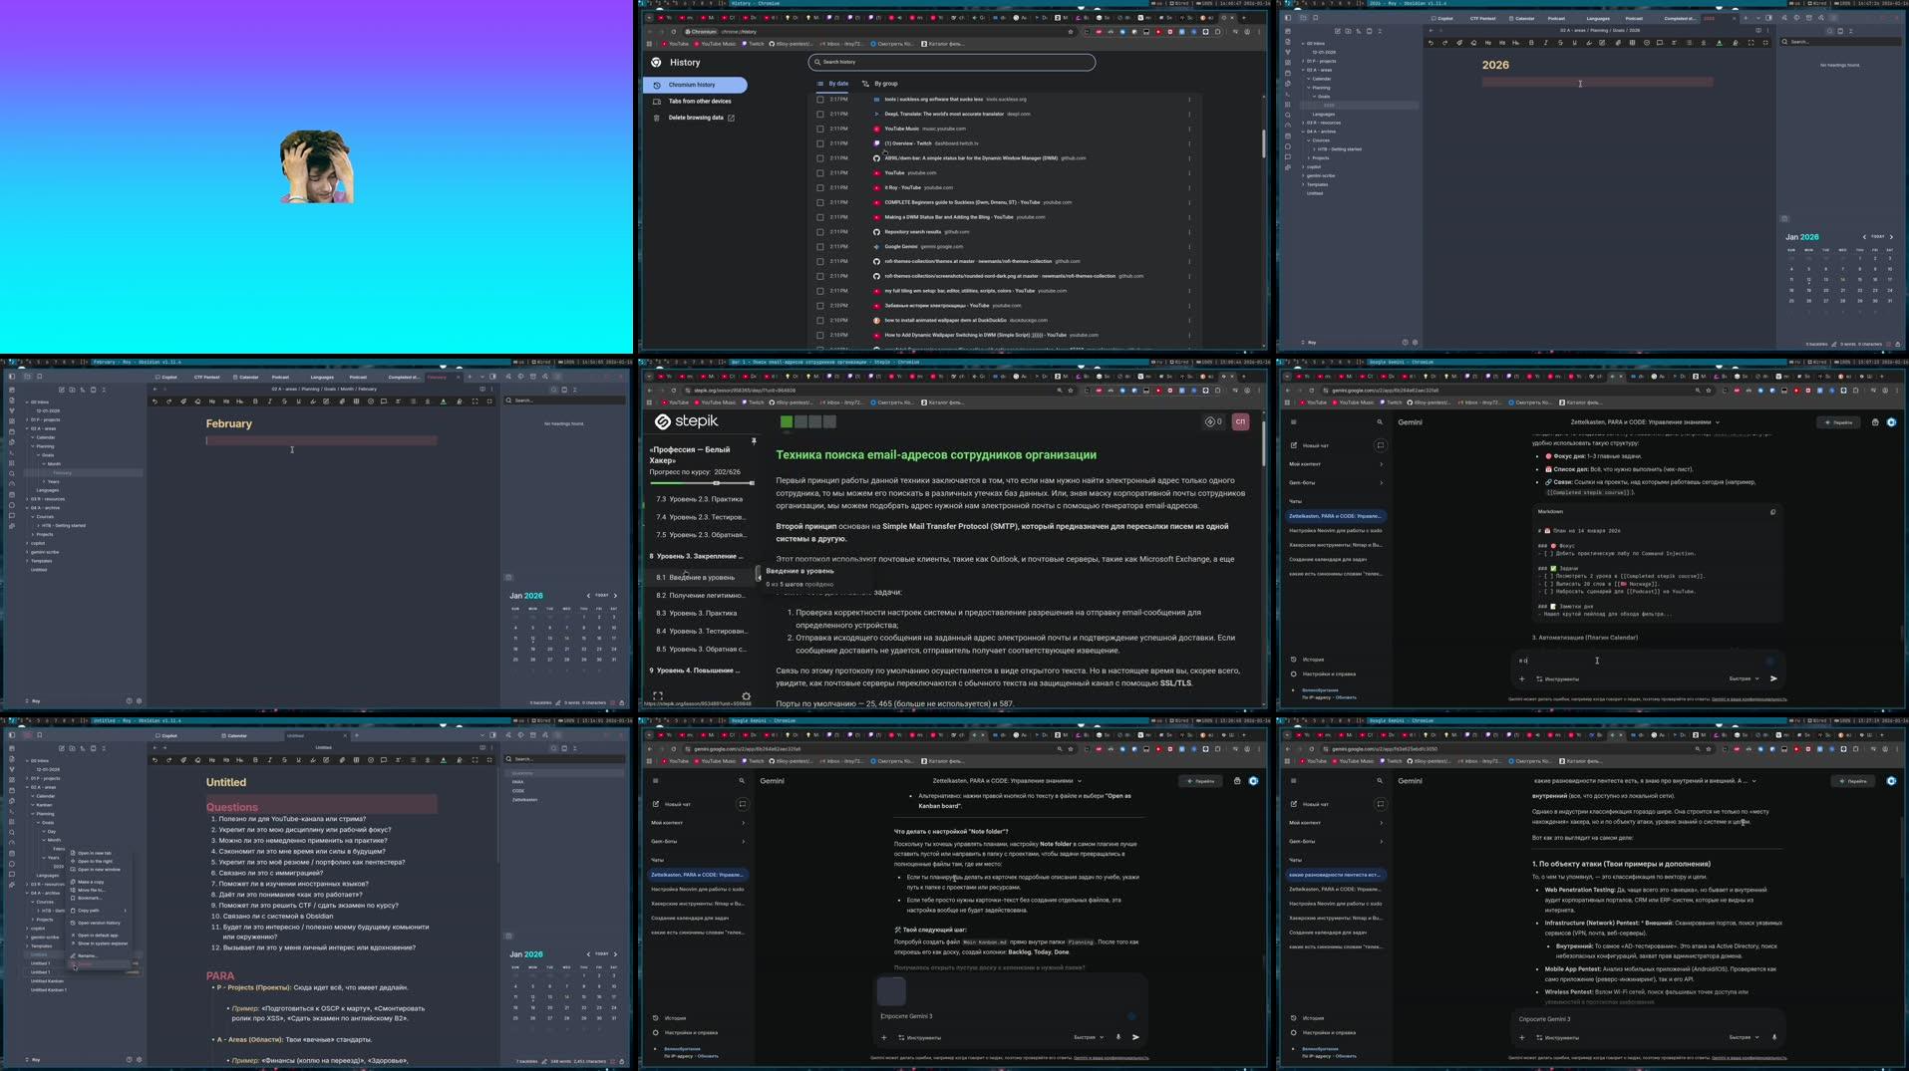Check the checkbox next to YouTube Music history entry

(x=820, y=129)
